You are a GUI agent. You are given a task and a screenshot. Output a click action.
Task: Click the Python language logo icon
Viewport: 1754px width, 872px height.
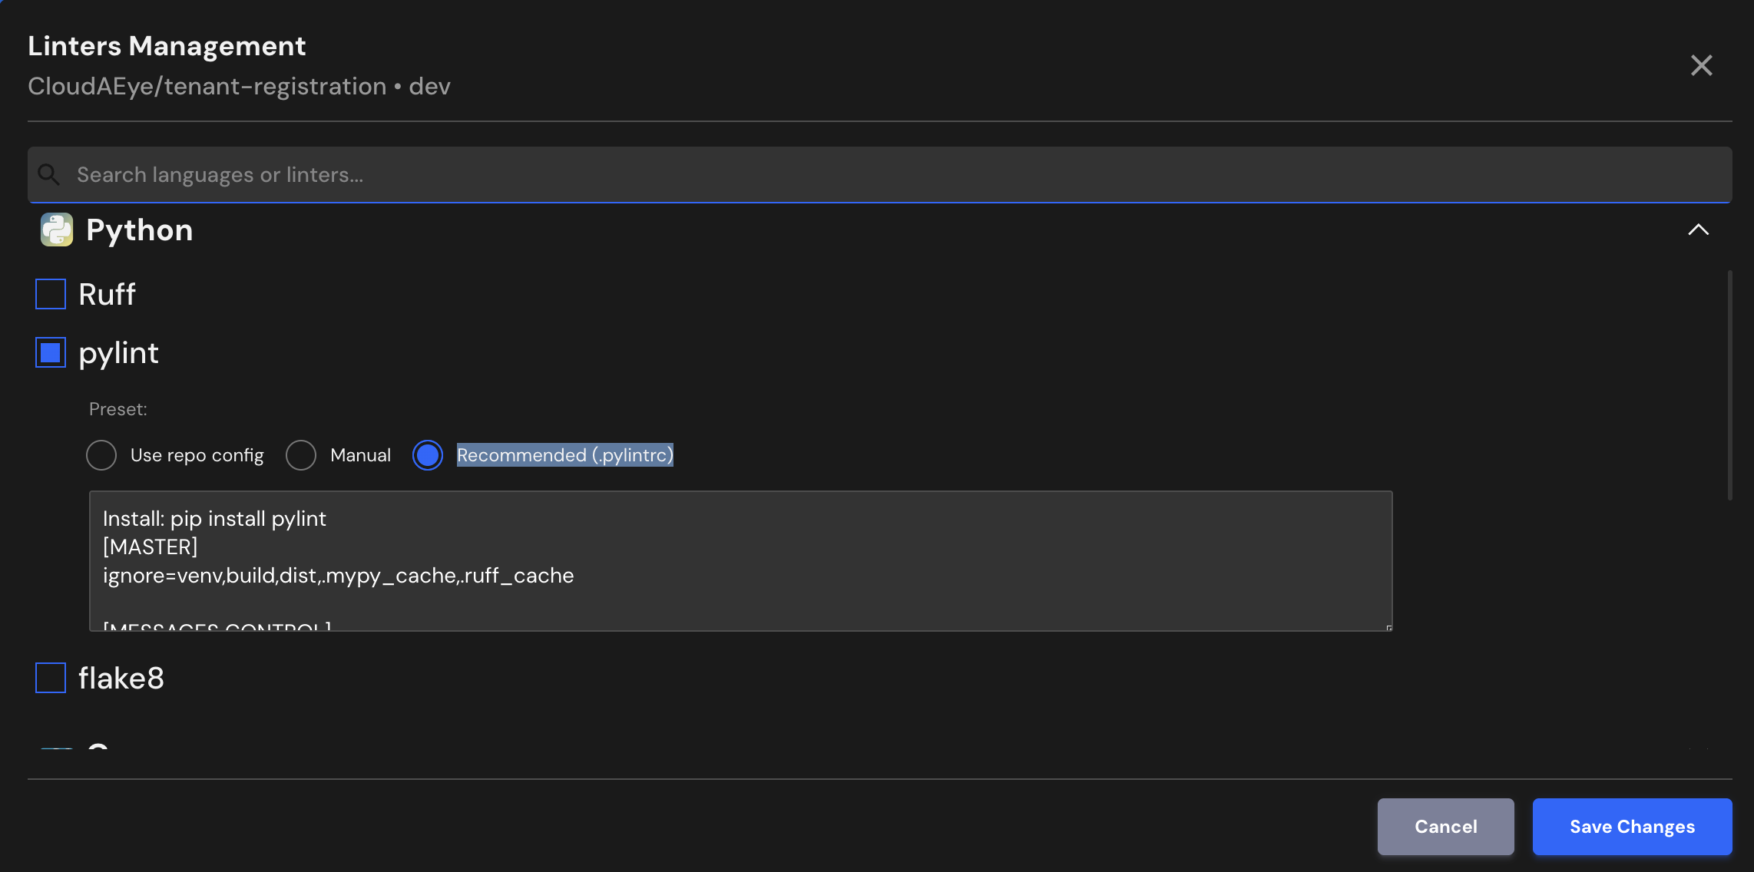pos(57,230)
